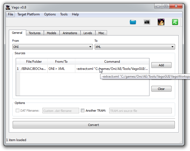Switch to the Misc tab
The image size is (190, 151).
point(101,33)
